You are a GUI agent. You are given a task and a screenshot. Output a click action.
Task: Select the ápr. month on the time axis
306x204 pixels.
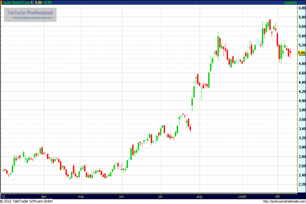click(45, 195)
